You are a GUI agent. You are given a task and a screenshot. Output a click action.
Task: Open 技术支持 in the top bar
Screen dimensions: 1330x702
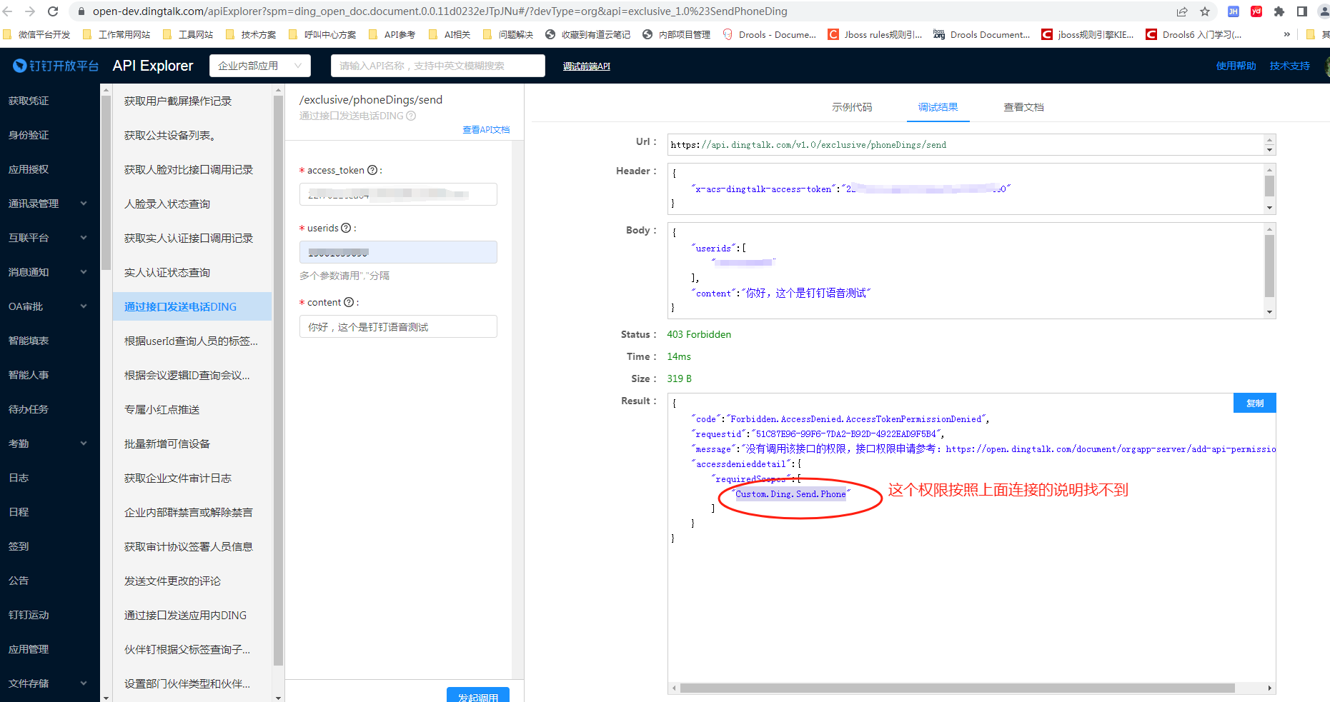(1289, 66)
